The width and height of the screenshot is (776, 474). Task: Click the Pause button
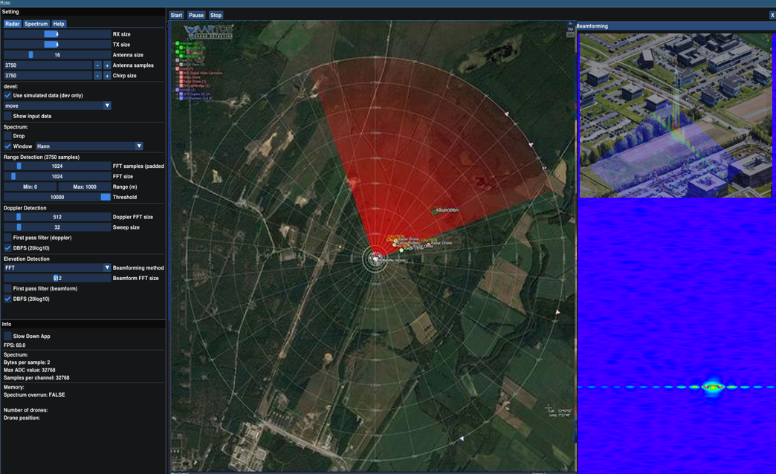click(x=196, y=15)
